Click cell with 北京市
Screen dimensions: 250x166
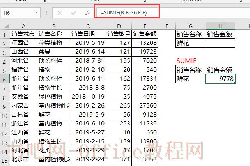click(24, 159)
